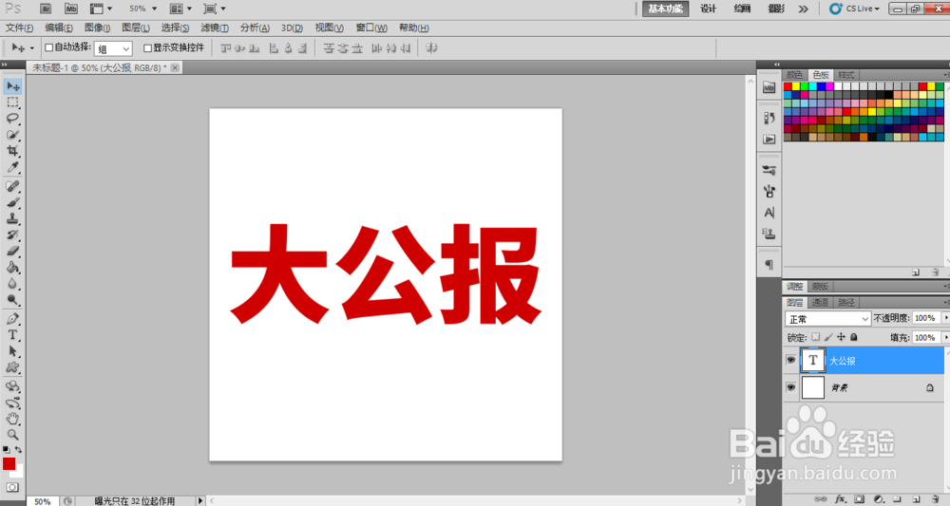This screenshot has height=506, width=950.
Task: Select the Quick Selection tool
Action: pos(12,135)
